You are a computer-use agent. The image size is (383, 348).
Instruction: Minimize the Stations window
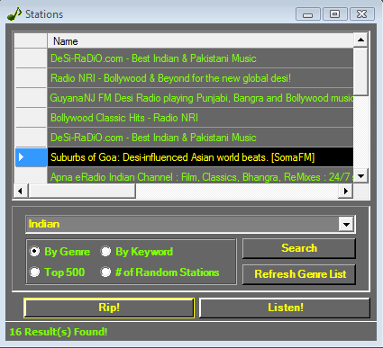pyautogui.click(x=307, y=14)
